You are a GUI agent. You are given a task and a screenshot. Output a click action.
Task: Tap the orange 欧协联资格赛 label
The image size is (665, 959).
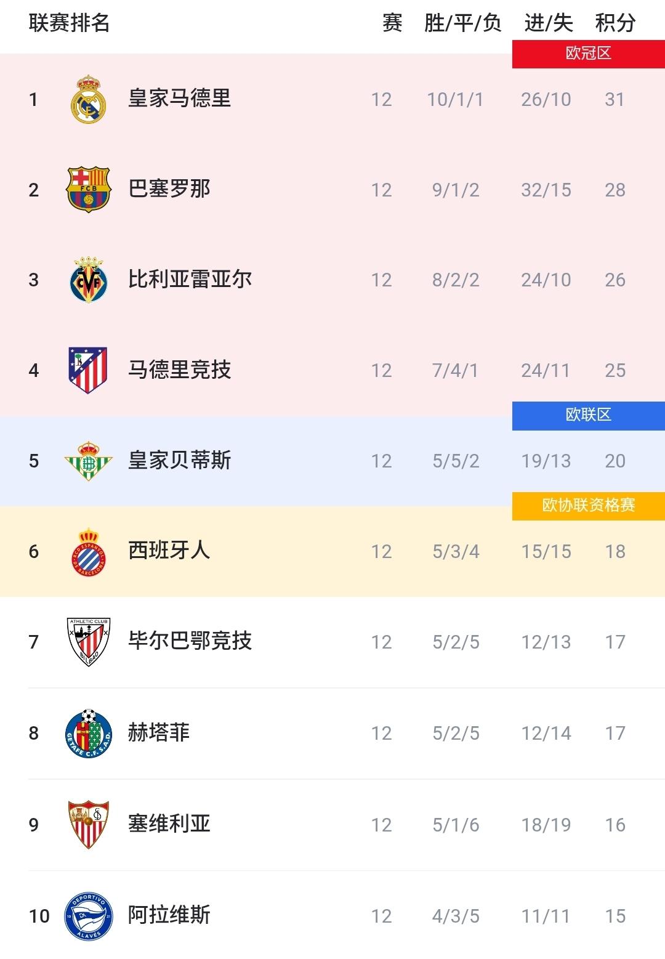[588, 506]
